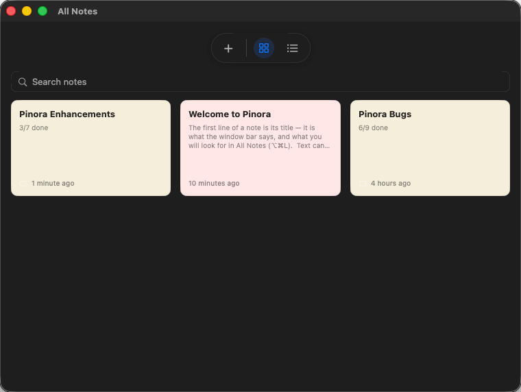Click the Welcome note preview text
The width and height of the screenshot is (521, 392).
tap(259, 137)
